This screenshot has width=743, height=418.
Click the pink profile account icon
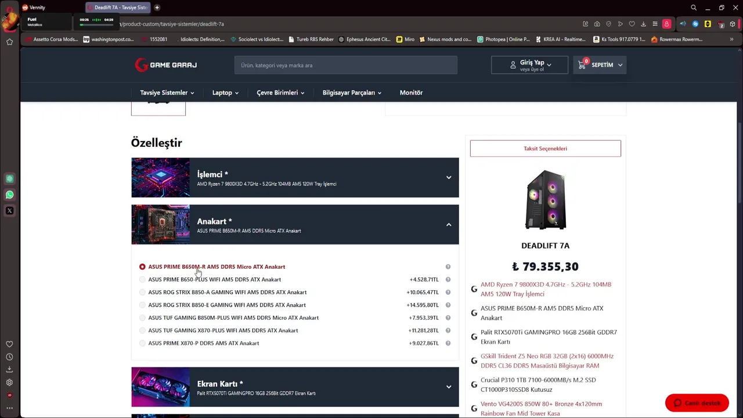pos(666,24)
